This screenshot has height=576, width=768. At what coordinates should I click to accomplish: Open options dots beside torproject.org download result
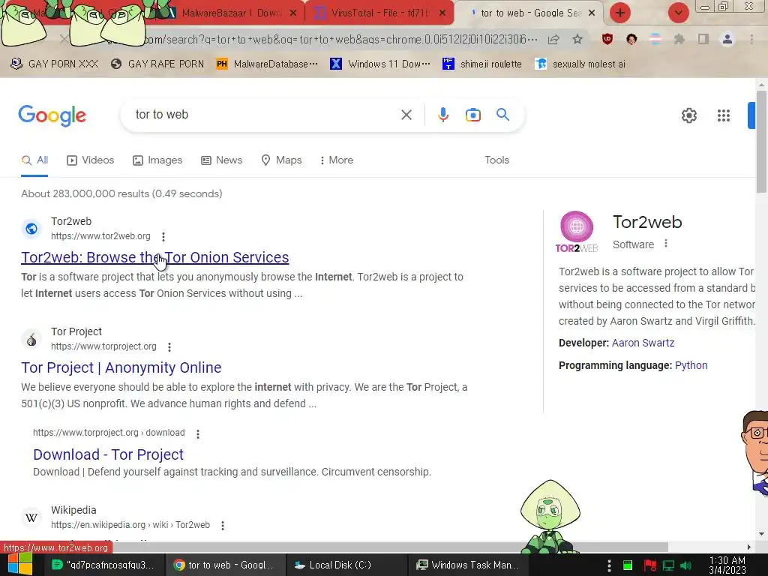click(x=197, y=433)
